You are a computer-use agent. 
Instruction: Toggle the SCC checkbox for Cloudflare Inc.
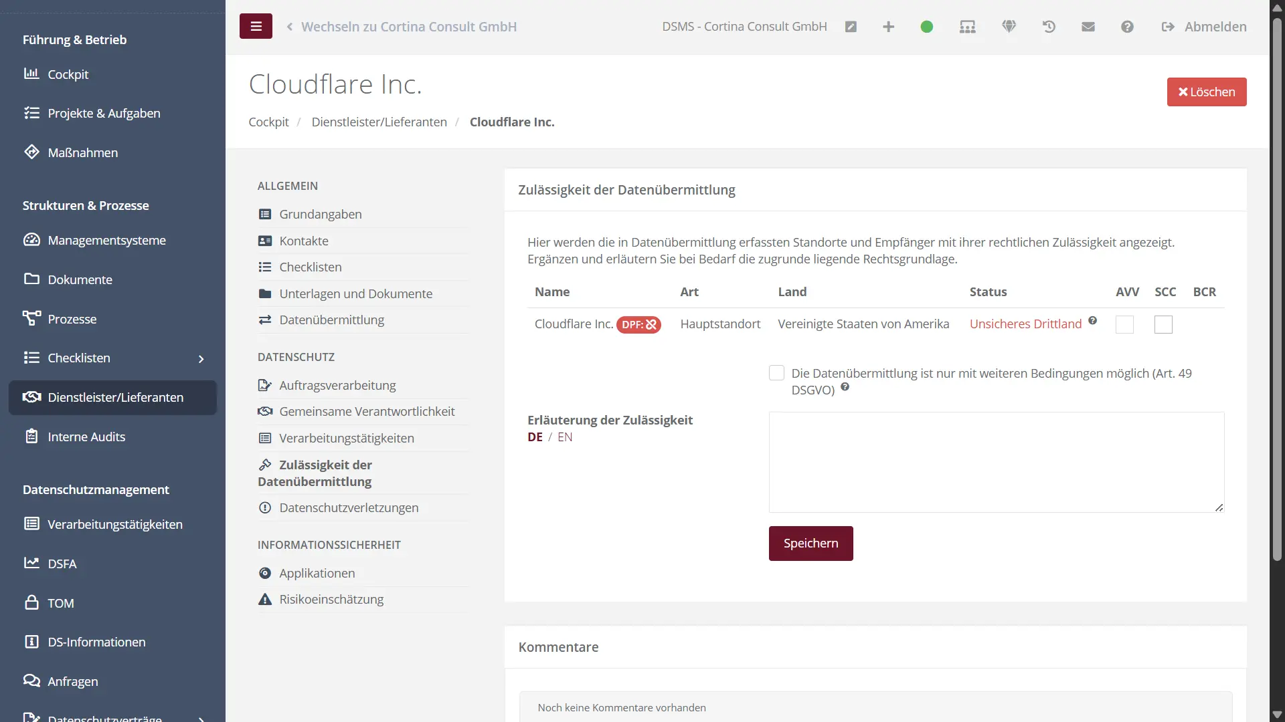[1163, 325]
